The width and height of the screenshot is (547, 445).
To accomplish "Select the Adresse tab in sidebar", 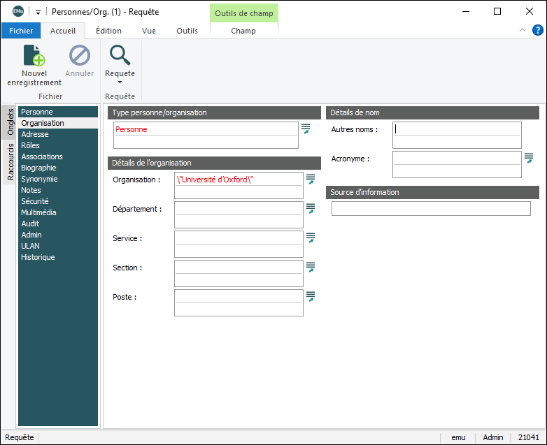I will click(x=35, y=134).
